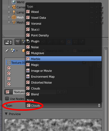Select the first empty texture slot
Screen dimensions: 109x131
(x=9, y=68)
